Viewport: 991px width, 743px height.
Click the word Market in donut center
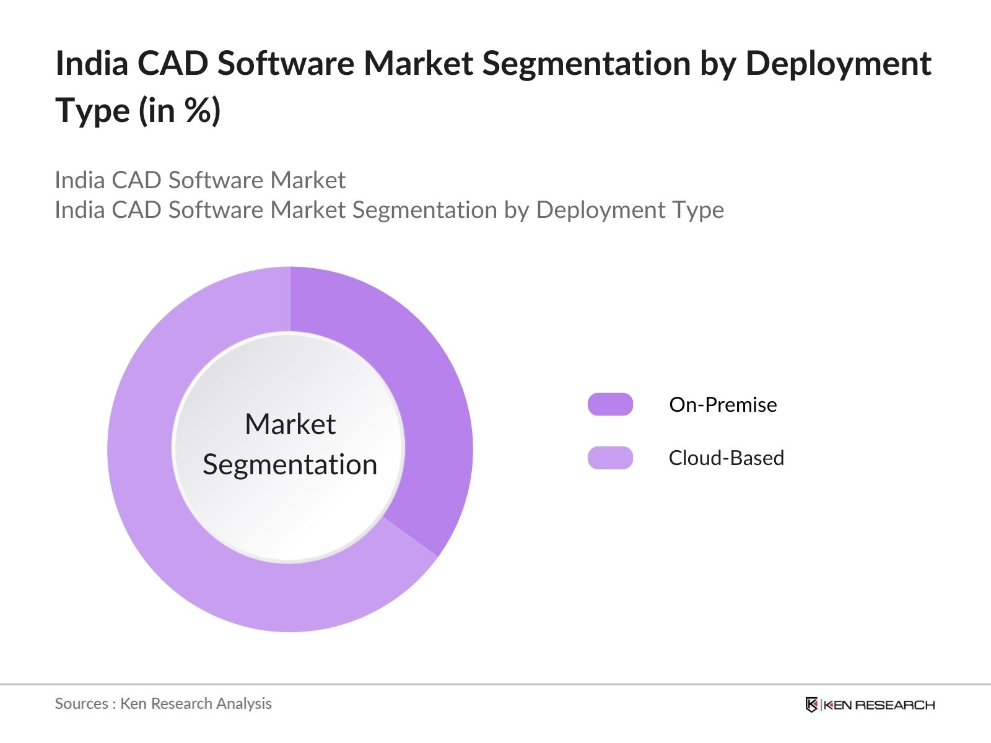click(290, 424)
